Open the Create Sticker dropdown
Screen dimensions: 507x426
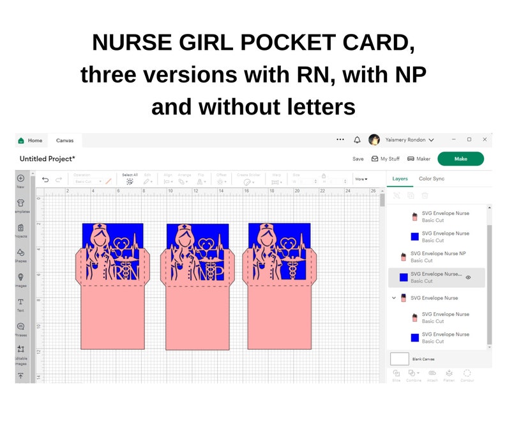pyautogui.click(x=248, y=182)
